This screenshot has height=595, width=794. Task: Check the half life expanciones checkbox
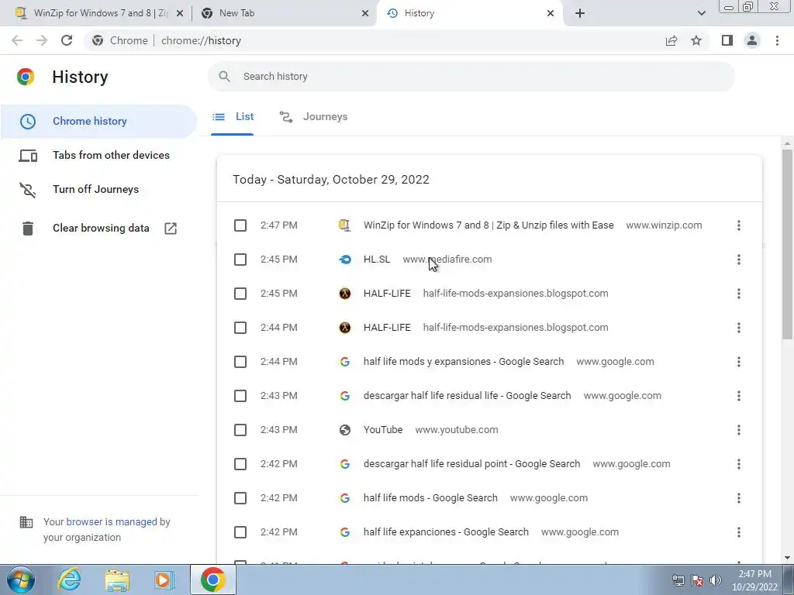point(240,532)
